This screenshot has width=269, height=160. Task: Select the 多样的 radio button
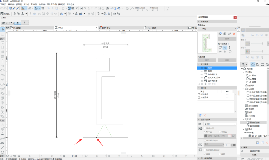(220, 132)
